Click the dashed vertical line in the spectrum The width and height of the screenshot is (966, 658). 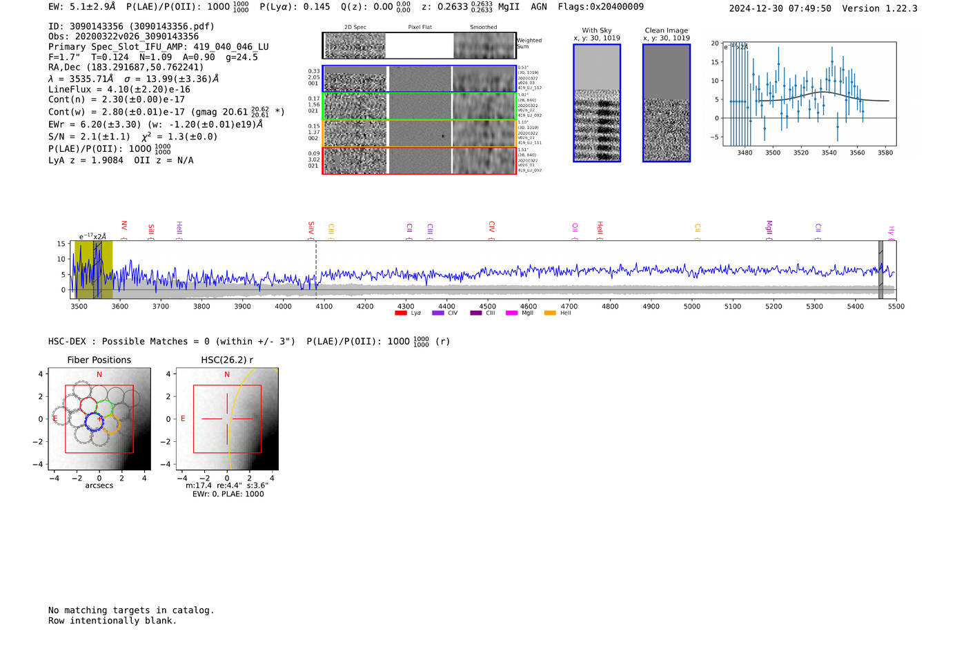tap(316, 269)
